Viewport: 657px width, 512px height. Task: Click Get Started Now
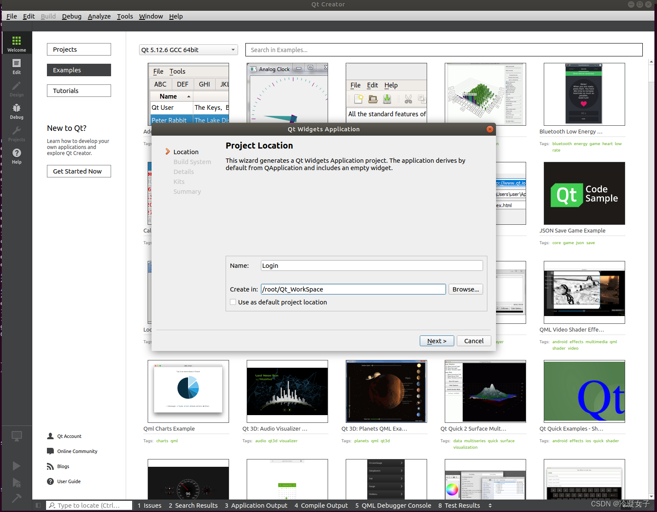[x=79, y=171]
